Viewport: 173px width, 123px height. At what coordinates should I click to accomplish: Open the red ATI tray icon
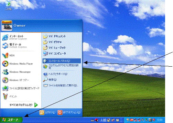(x=131, y=120)
